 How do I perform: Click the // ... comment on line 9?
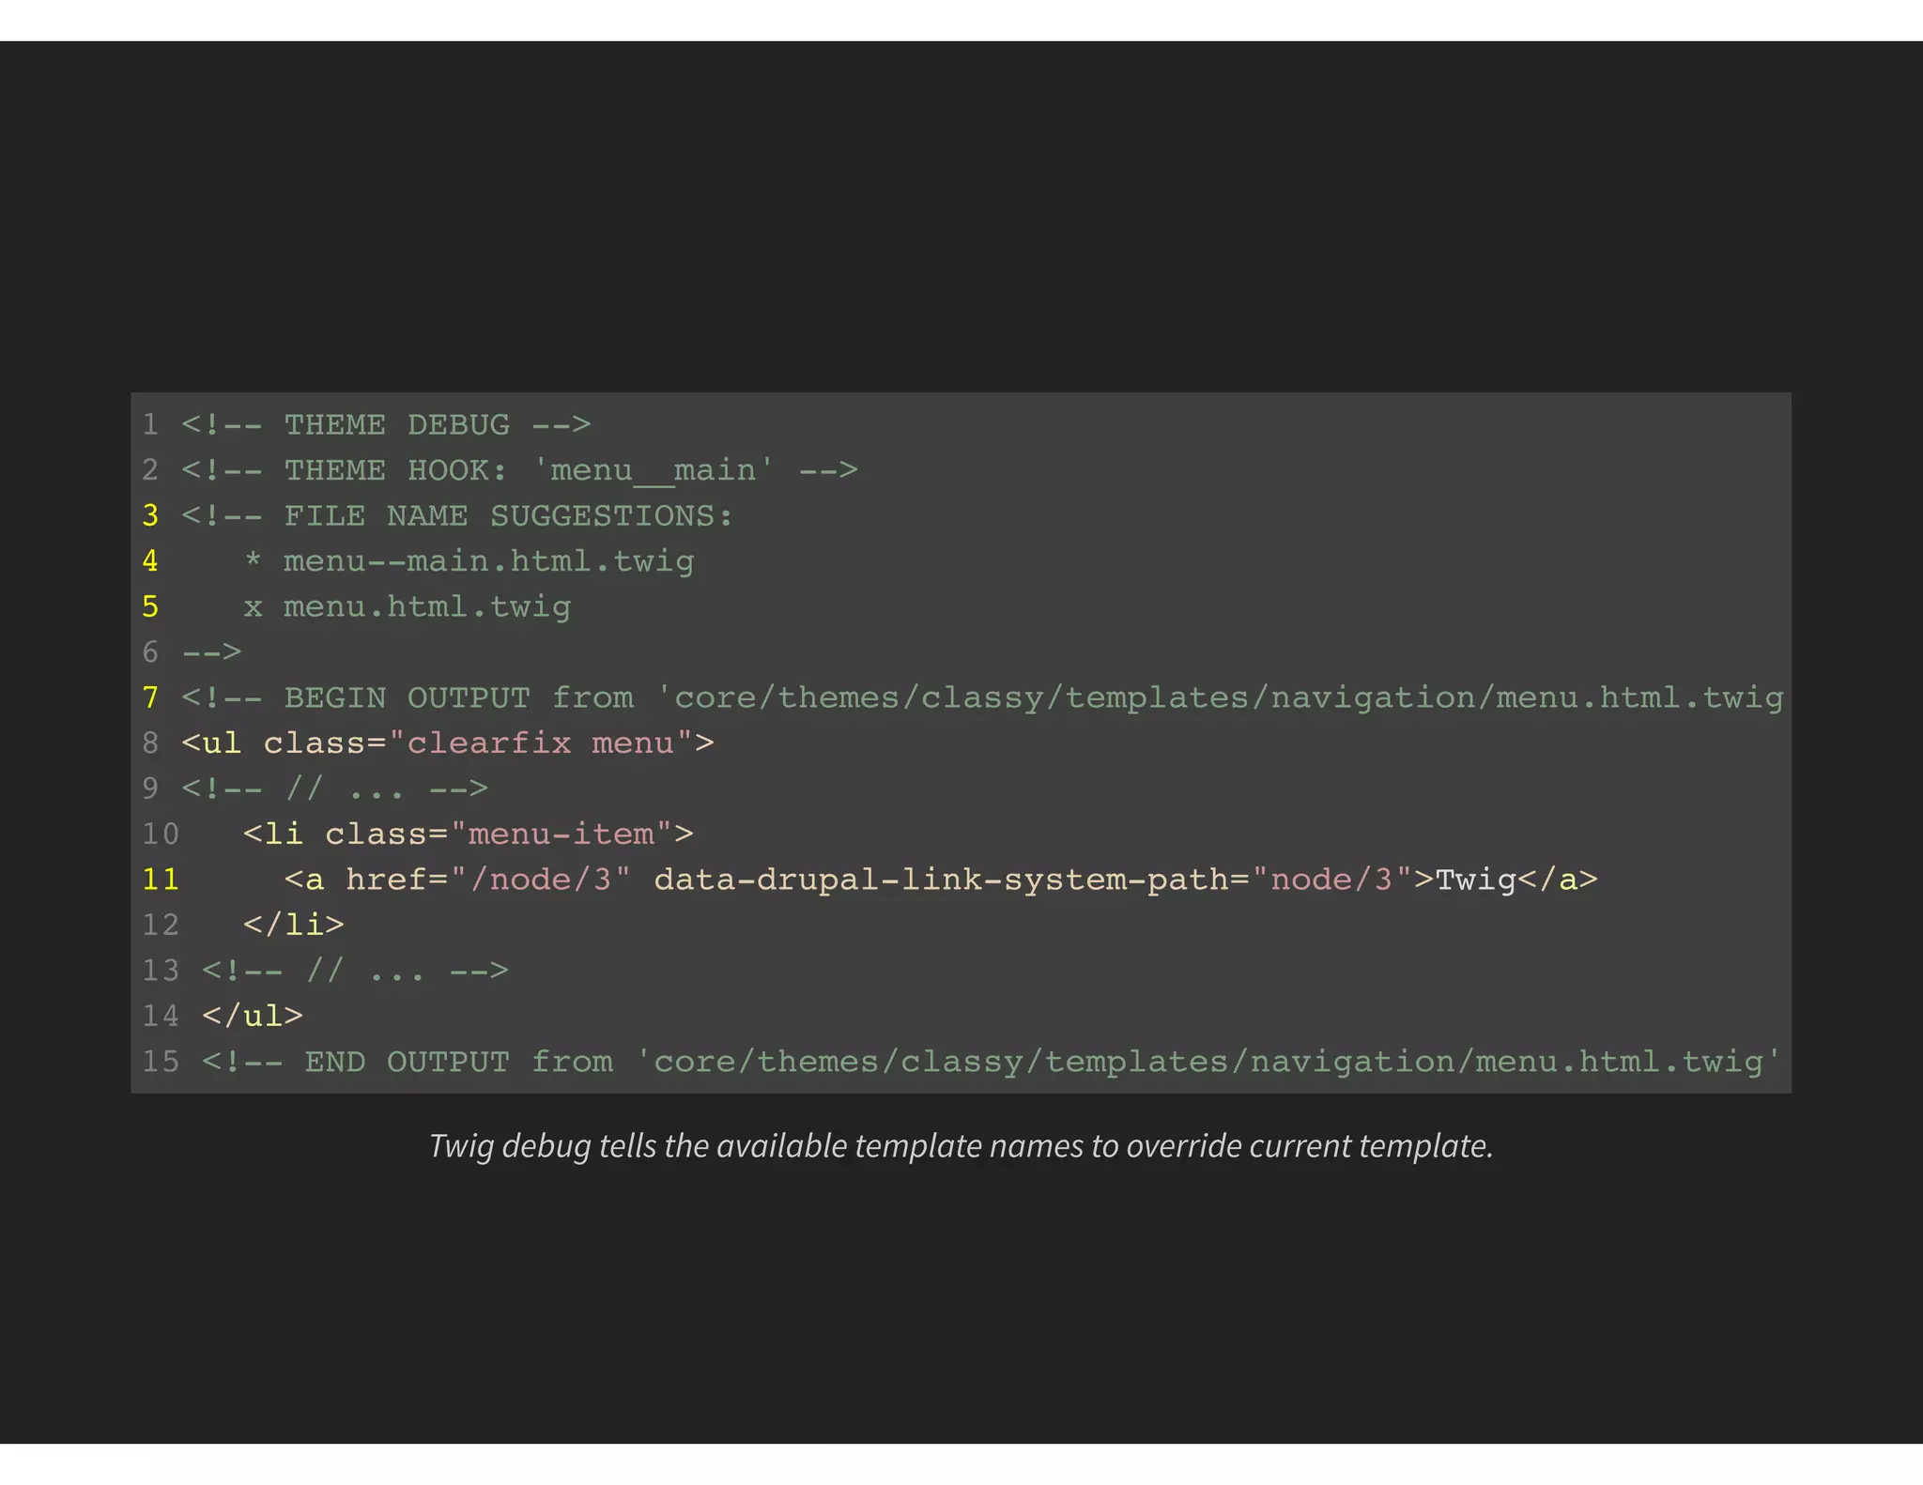[335, 788]
